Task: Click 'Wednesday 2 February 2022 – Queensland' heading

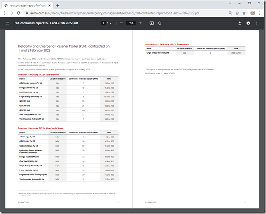Action: click(x=167, y=44)
